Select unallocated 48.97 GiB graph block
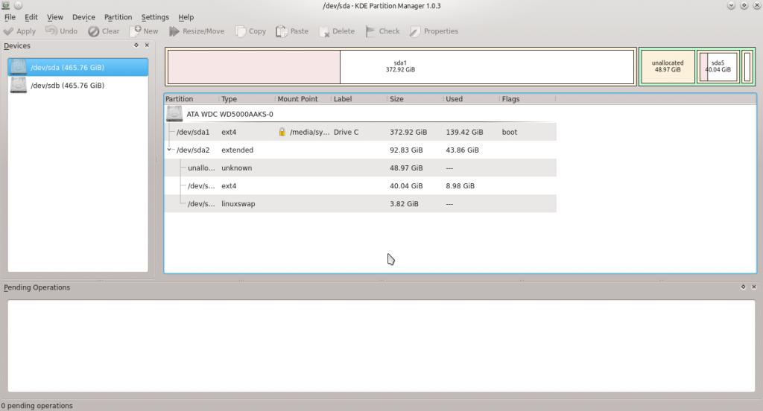 tap(667, 67)
